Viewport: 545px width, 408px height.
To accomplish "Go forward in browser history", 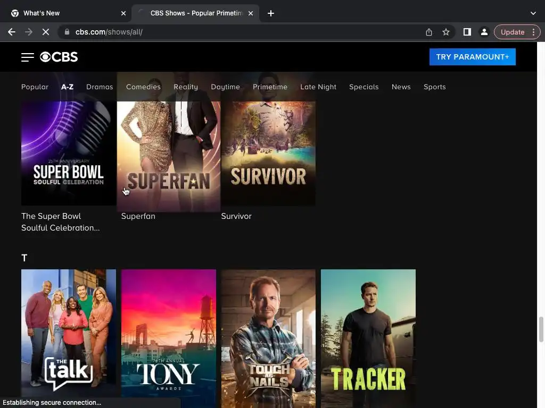I will [x=29, y=32].
